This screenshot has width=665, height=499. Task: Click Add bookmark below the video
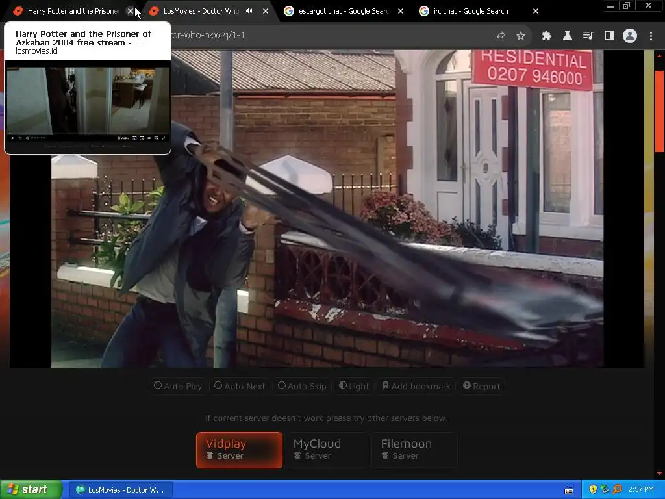tap(416, 386)
